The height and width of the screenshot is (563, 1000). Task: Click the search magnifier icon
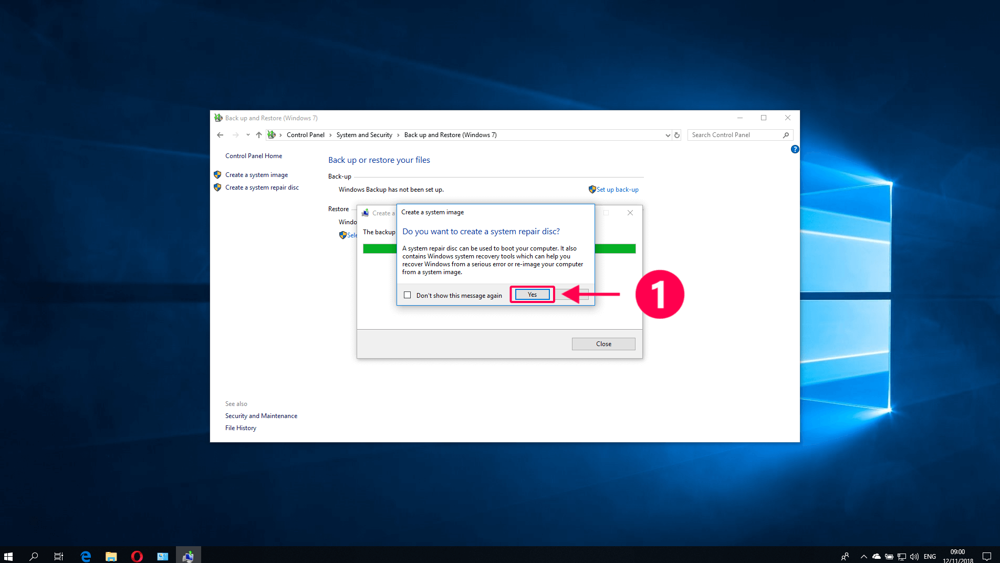pyautogui.click(x=786, y=135)
